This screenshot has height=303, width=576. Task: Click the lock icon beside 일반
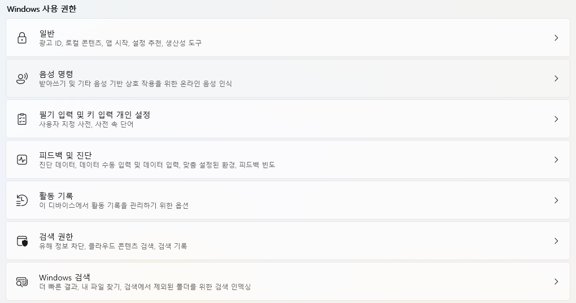[x=22, y=38]
